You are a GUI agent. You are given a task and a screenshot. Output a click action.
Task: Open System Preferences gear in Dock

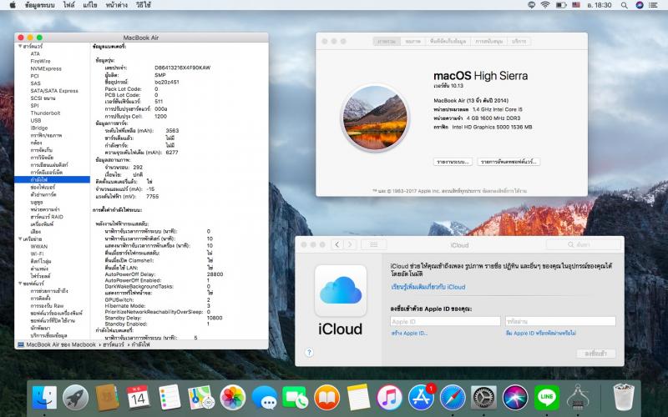483,398
